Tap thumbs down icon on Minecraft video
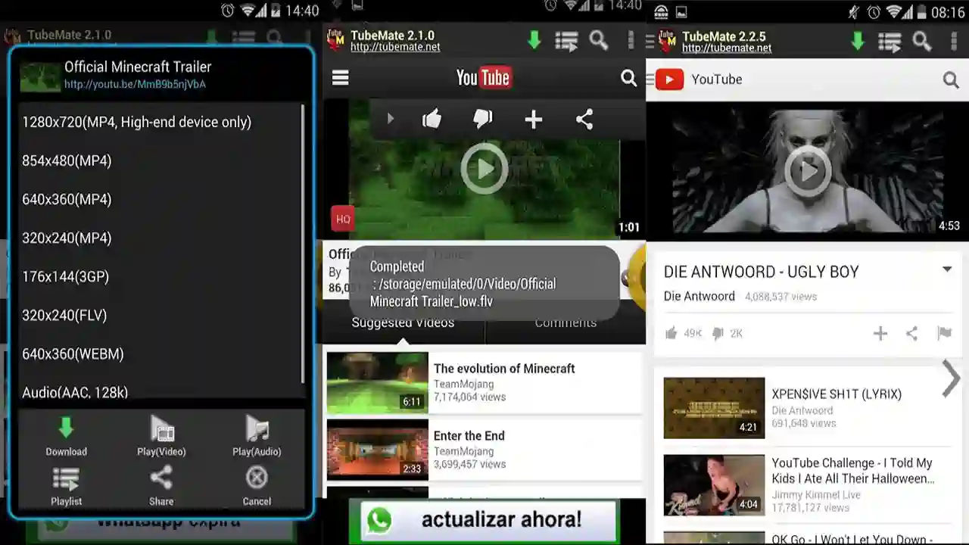 [482, 119]
